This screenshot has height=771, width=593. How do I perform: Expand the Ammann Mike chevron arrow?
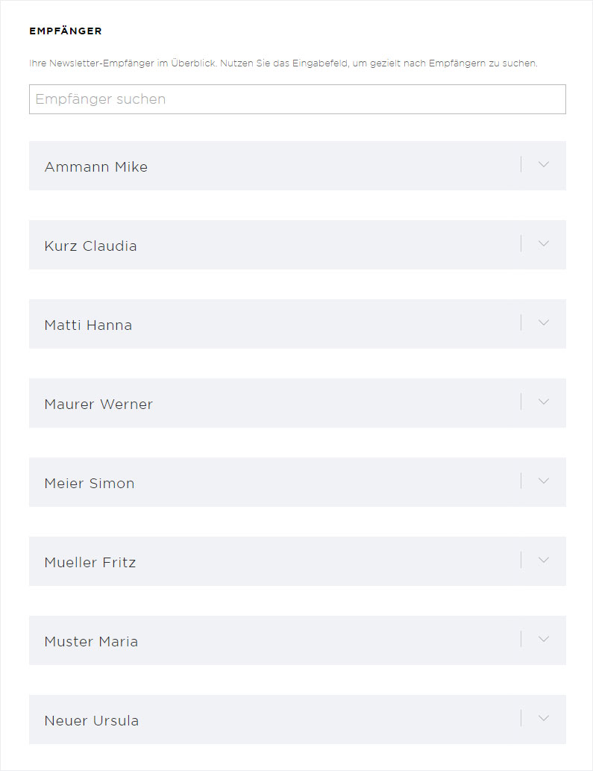point(543,164)
